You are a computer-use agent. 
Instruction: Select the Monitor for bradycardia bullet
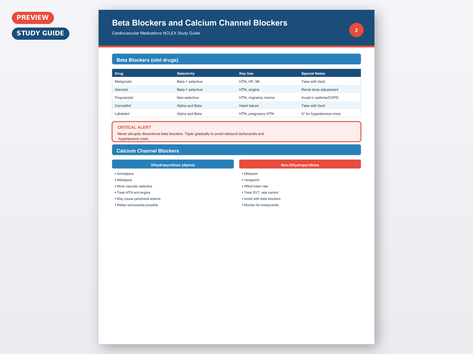pos(260,205)
